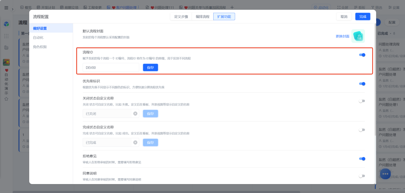This screenshot has height=193, width=405.
Task: Clear the 已关闭 input with the x icon
Action: (135, 114)
